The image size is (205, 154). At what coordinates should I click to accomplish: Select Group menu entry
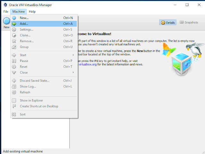pyautogui.click(x=44, y=47)
